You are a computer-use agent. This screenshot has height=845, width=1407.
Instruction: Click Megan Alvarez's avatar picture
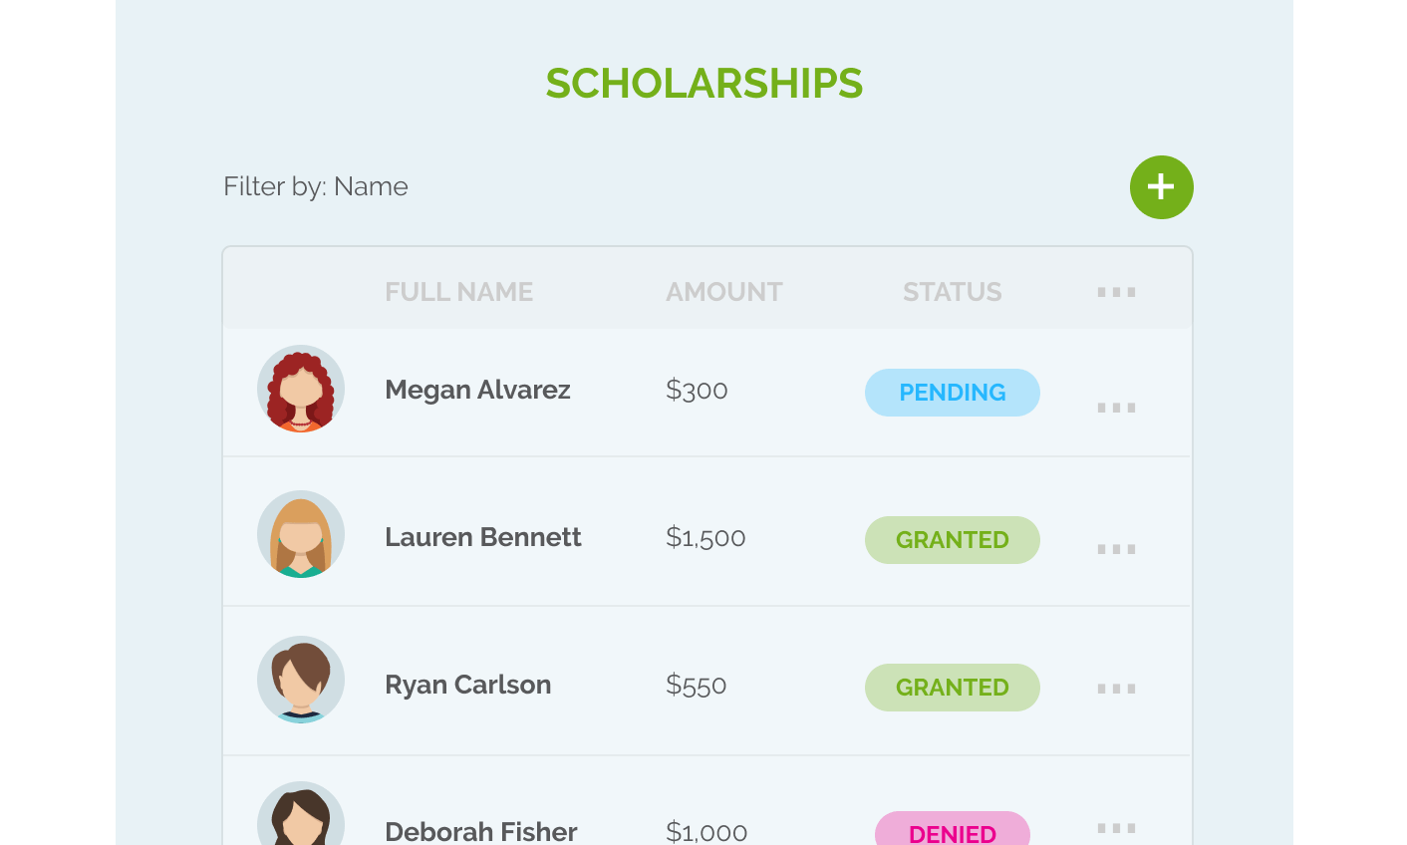tap(301, 389)
